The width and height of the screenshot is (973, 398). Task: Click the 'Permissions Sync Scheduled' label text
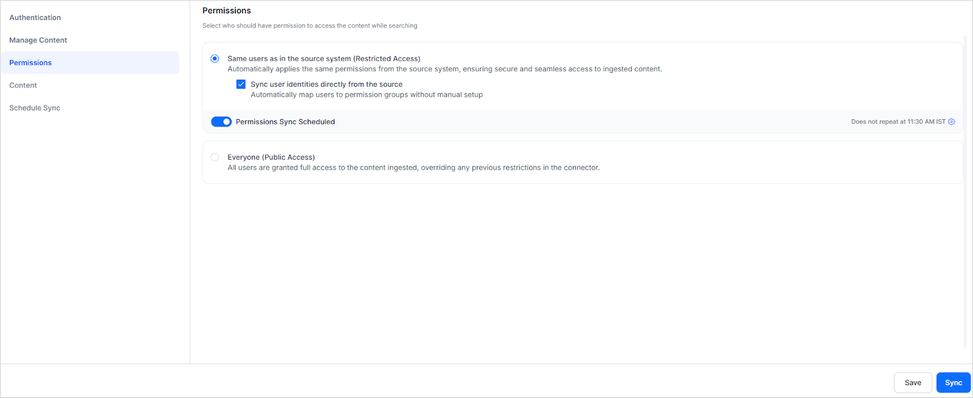click(x=285, y=122)
